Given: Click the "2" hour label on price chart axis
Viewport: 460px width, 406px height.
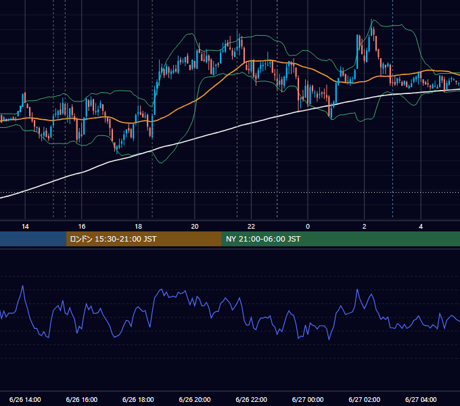Looking at the screenshot, I should (x=365, y=226).
